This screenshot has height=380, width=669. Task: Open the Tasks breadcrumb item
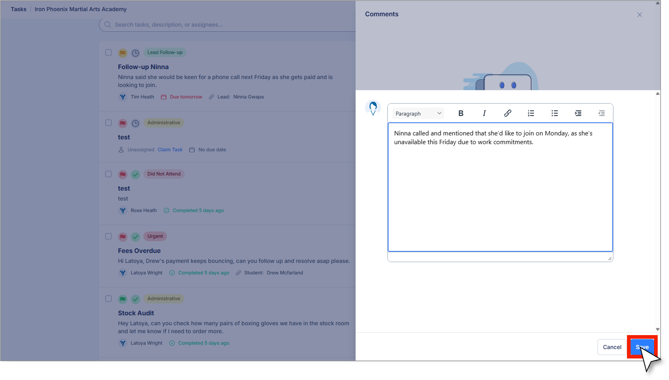click(x=18, y=9)
